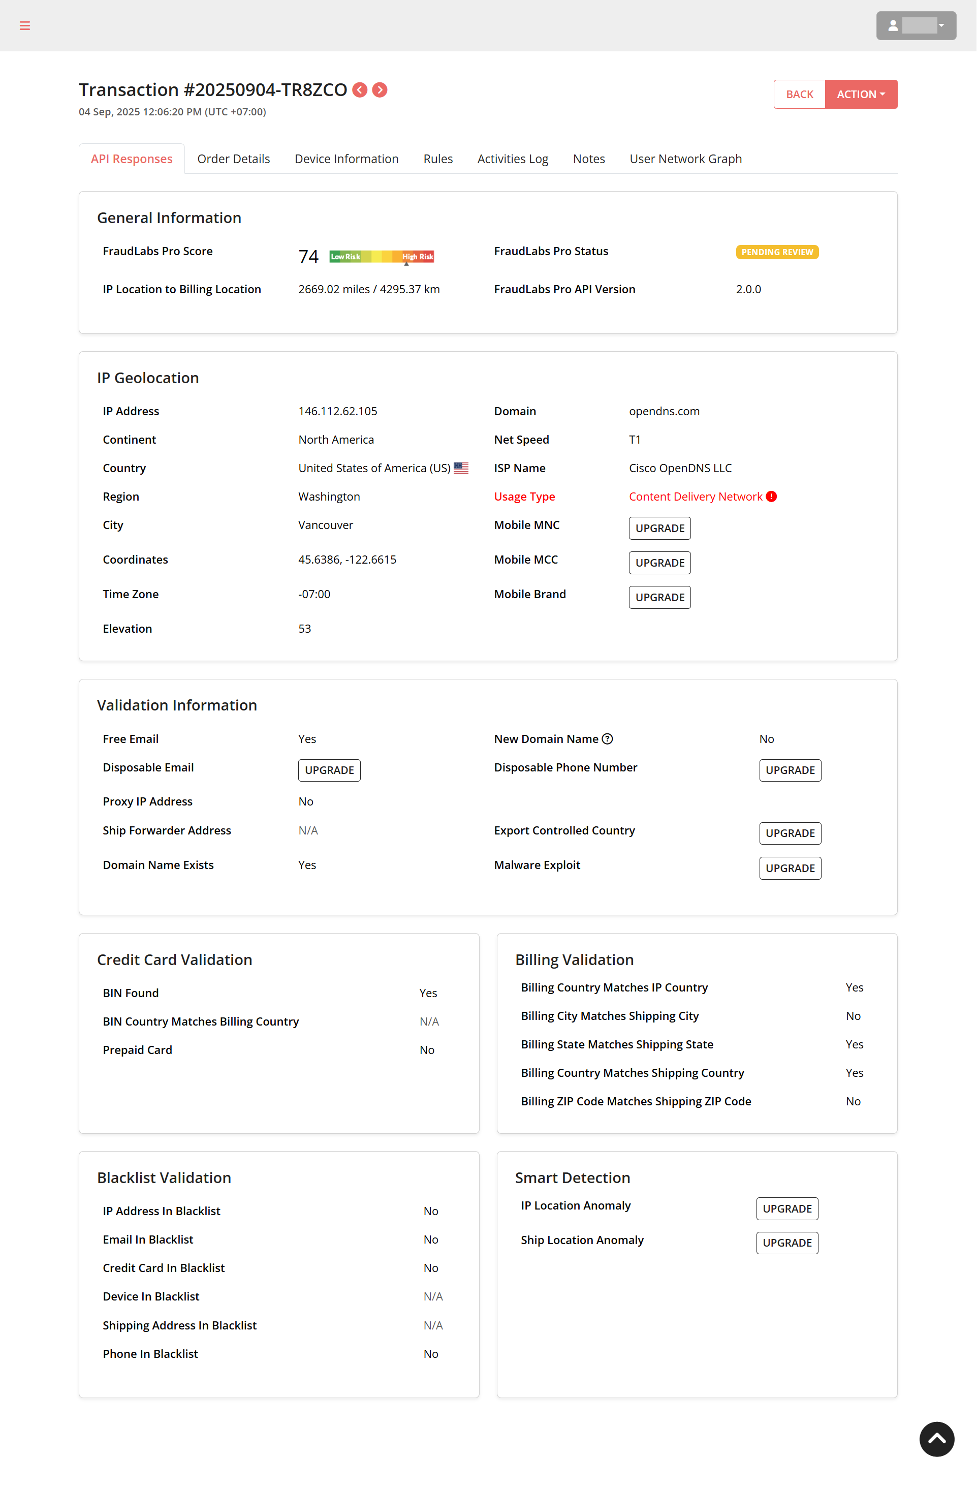Click the Usage Type warning icon
977x1487 pixels.
(771, 497)
